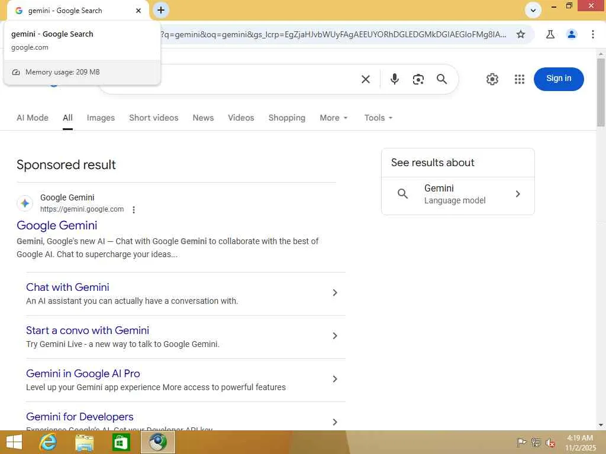This screenshot has height=454, width=606.
Task: Open the Chrome profile avatar icon
Action: tap(572, 34)
